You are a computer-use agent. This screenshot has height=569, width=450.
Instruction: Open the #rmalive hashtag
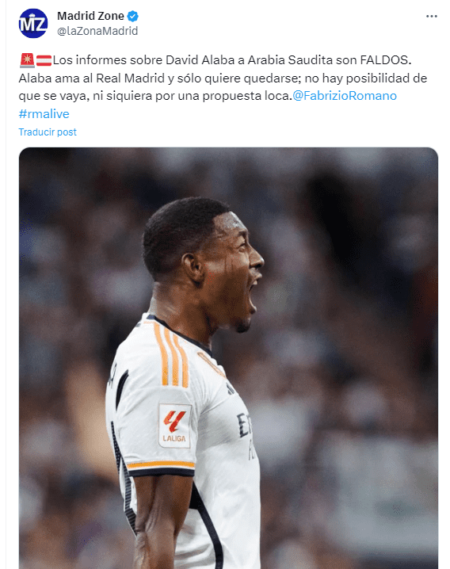pyautogui.click(x=44, y=114)
